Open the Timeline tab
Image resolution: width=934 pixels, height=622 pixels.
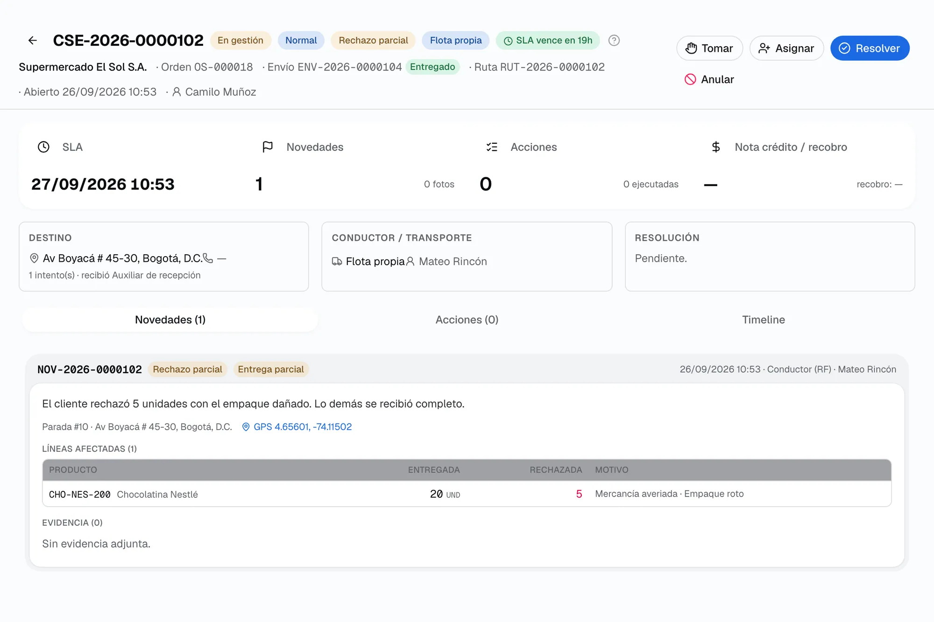point(763,320)
